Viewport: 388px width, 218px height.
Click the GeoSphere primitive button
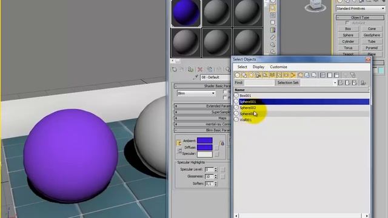click(372, 35)
